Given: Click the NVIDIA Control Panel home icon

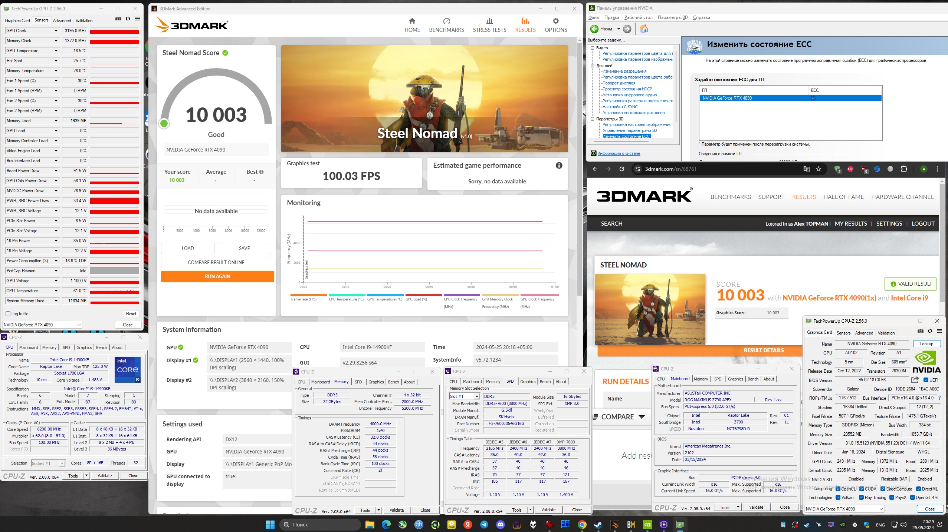Looking at the screenshot, I should [644, 29].
